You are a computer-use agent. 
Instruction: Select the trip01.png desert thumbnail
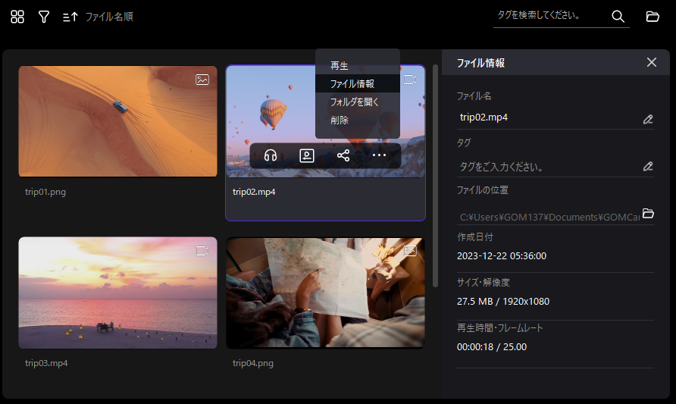pyautogui.click(x=117, y=121)
